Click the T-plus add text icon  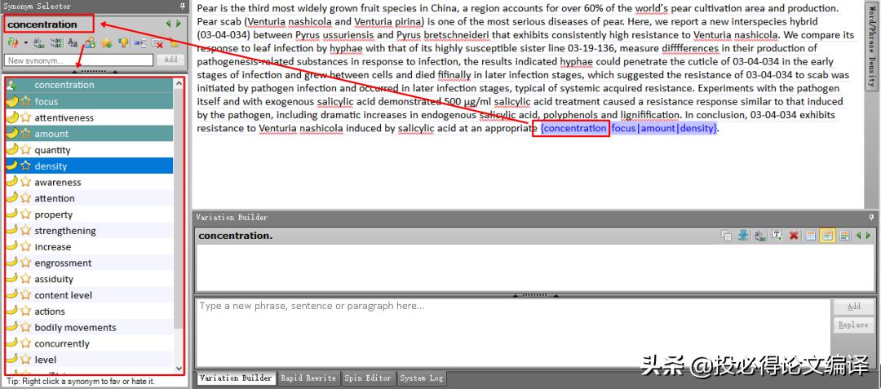(777, 236)
